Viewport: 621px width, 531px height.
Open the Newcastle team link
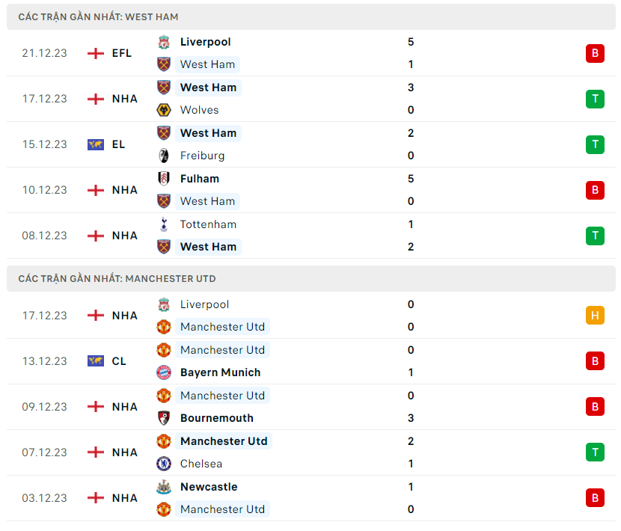pyautogui.click(x=209, y=487)
